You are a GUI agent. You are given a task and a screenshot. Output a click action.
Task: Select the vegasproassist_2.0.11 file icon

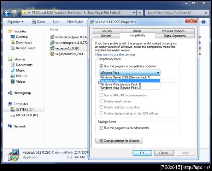[x=52, y=54]
